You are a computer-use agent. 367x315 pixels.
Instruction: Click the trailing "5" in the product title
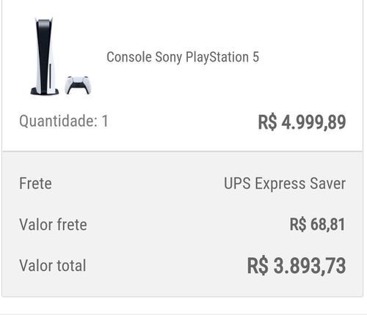pos(255,57)
